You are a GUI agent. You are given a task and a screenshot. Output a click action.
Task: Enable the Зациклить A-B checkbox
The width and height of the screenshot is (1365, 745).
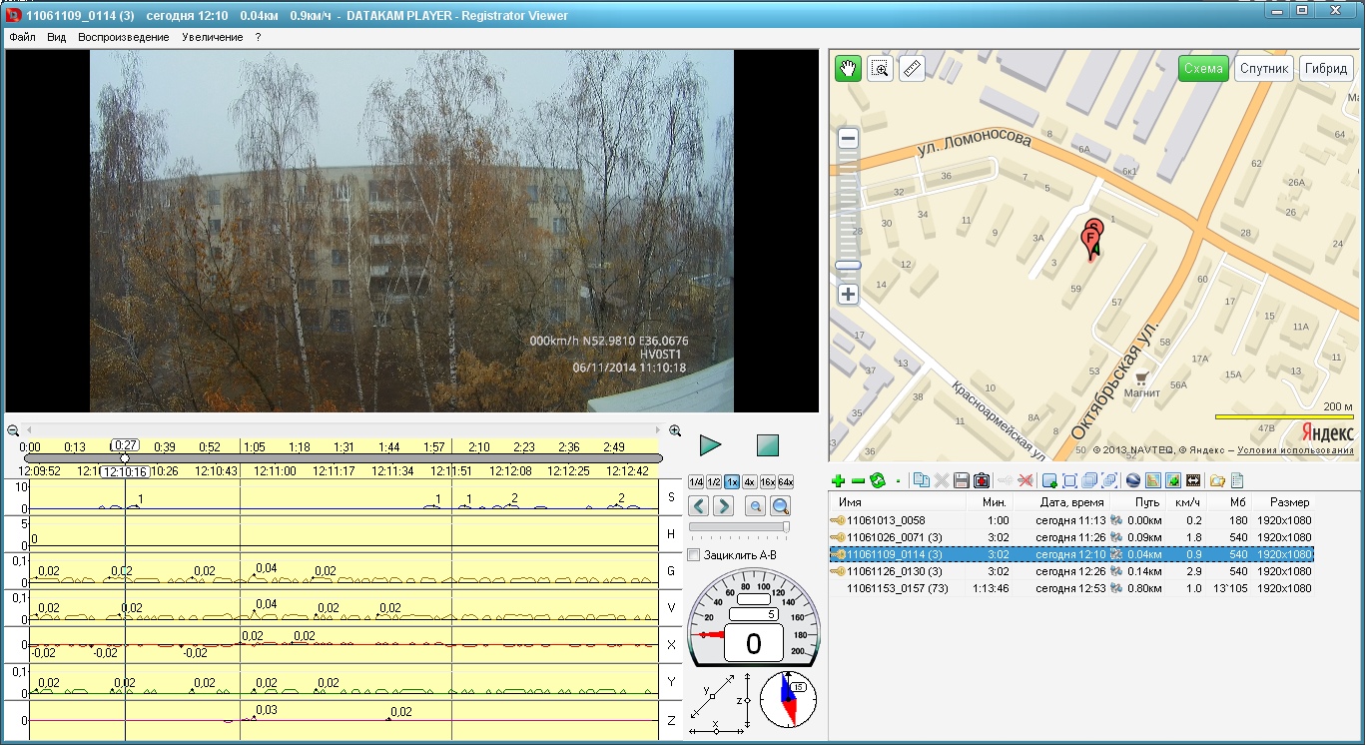[x=694, y=555]
